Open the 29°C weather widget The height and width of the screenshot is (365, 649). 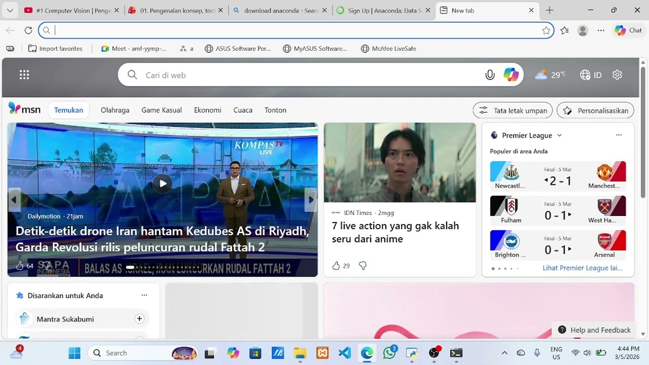coord(551,75)
